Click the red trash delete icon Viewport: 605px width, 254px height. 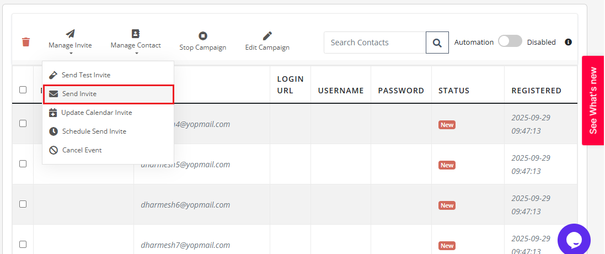(26, 42)
